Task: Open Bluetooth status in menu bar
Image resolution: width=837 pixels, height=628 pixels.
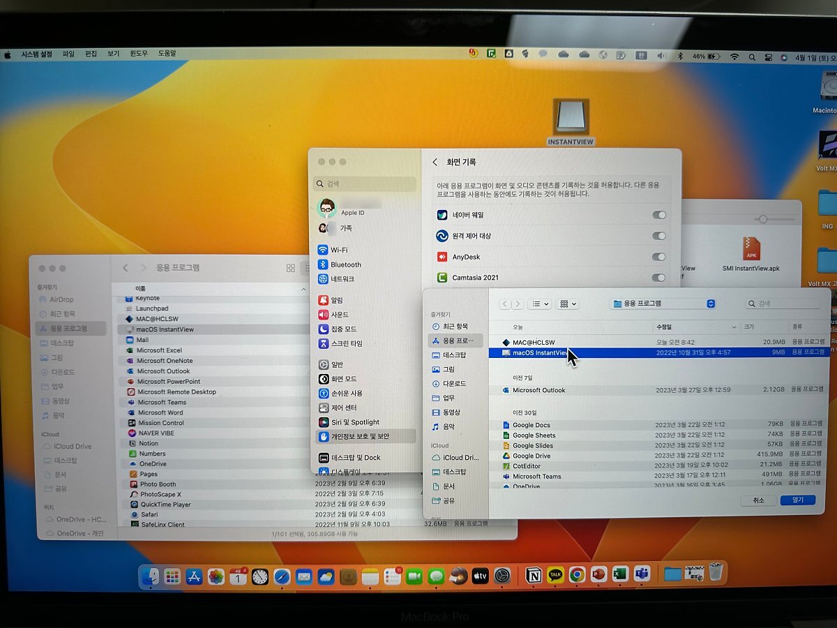Action: pos(680,56)
